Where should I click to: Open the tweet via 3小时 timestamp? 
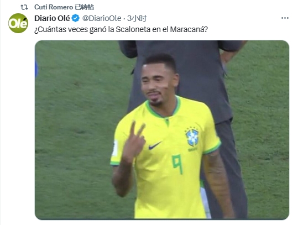(137, 18)
